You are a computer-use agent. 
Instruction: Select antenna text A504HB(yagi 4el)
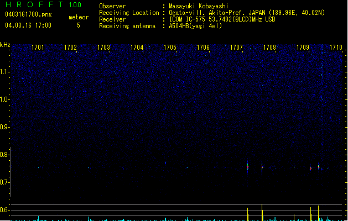pyautogui.click(x=195, y=26)
